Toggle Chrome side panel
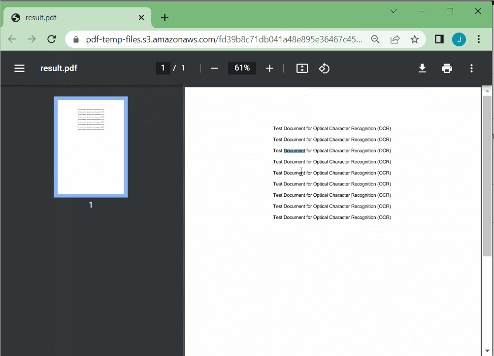The image size is (494, 356). coord(439,39)
